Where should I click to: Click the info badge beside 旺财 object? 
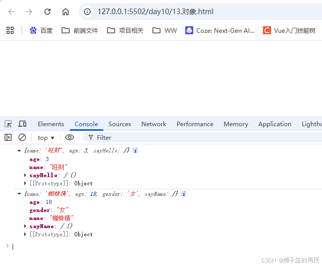coord(135,150)
